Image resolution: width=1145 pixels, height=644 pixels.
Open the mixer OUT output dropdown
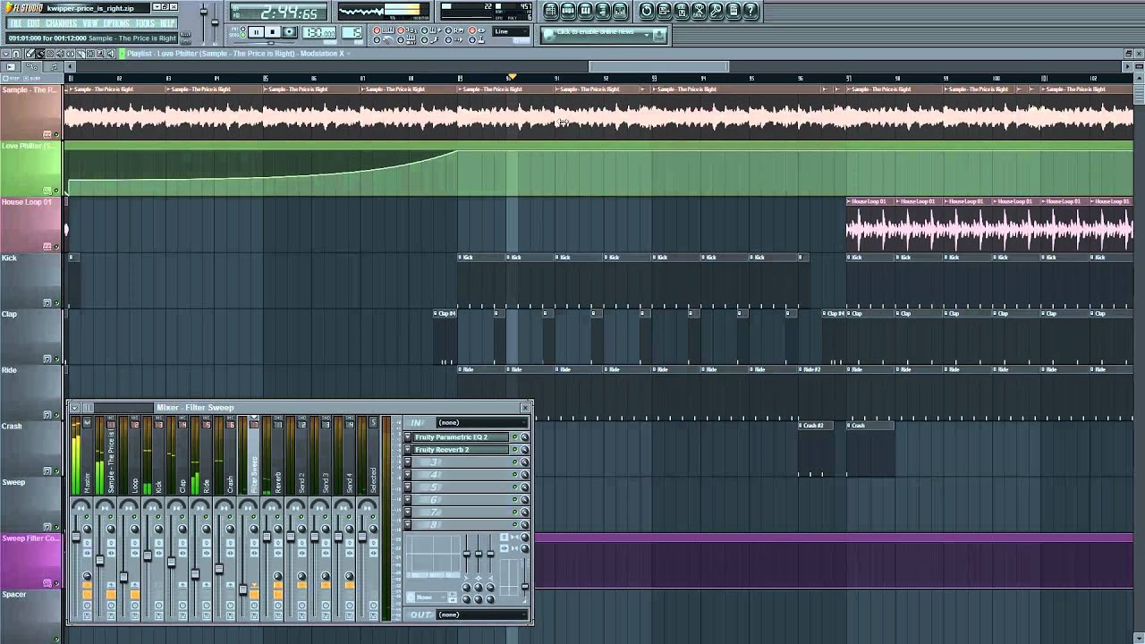482,614
